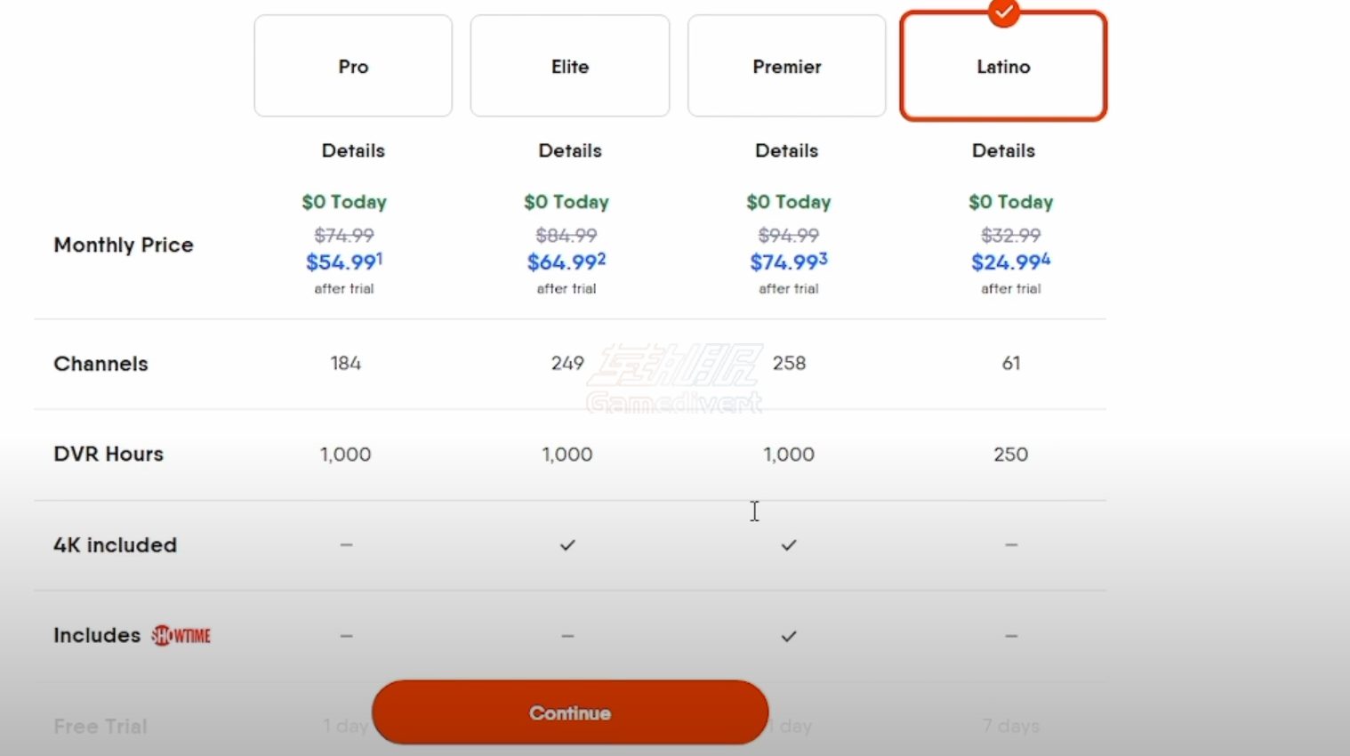Click Elite's 4K included checkmark
Image resolution: width=1350 pixels, height=756 pixels.
tap(567, 544)
